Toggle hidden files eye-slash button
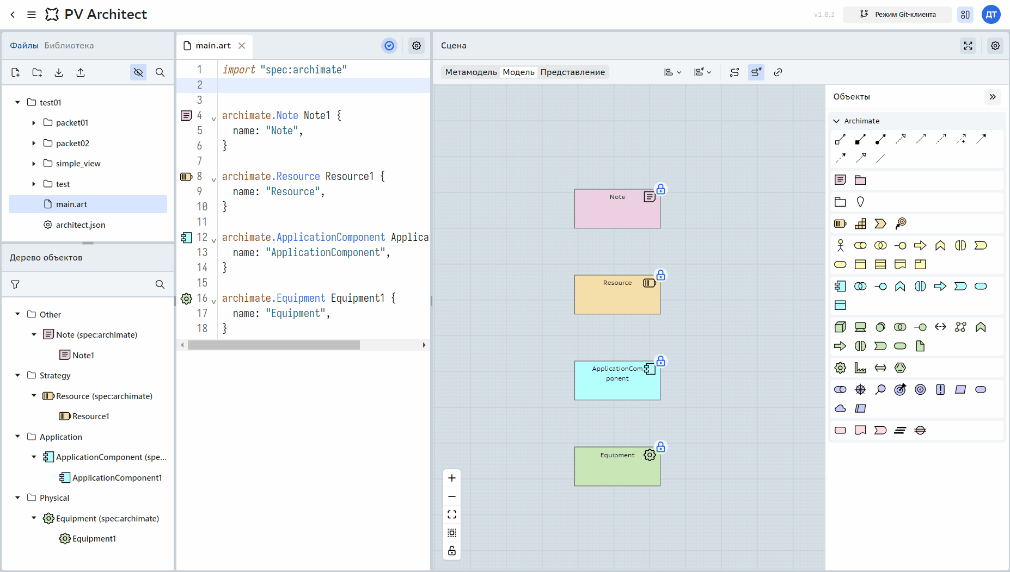The height and width of the screenshot is (572, 1010). tap(138, 72)
